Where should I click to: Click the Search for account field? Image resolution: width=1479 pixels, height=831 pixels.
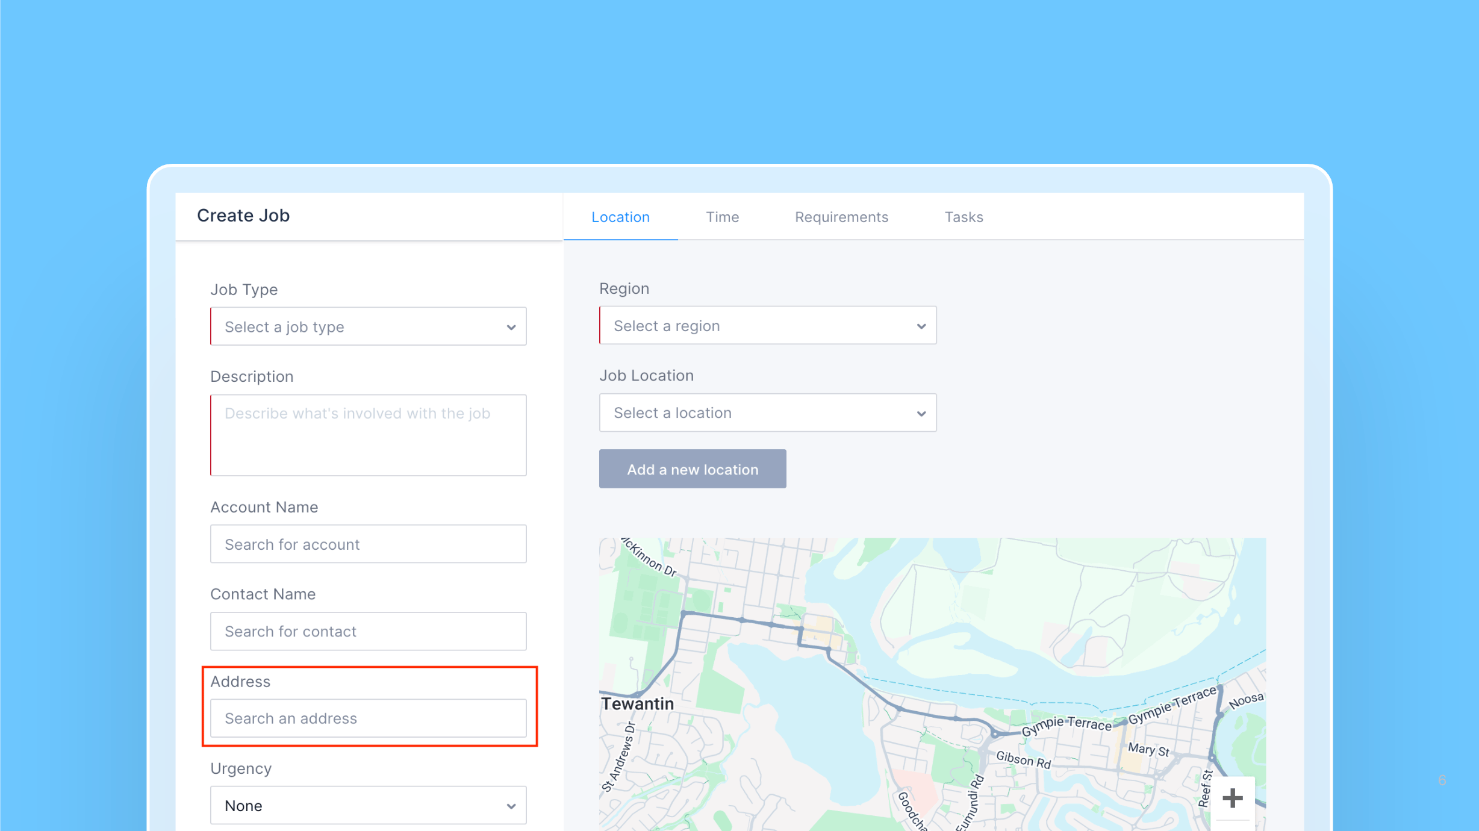pos(368,544)
